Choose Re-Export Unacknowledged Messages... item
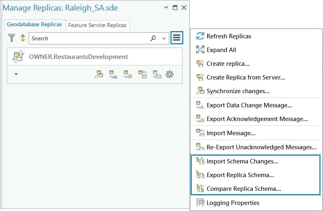Screen dimensions: 323x211 (x=256, y=147)
